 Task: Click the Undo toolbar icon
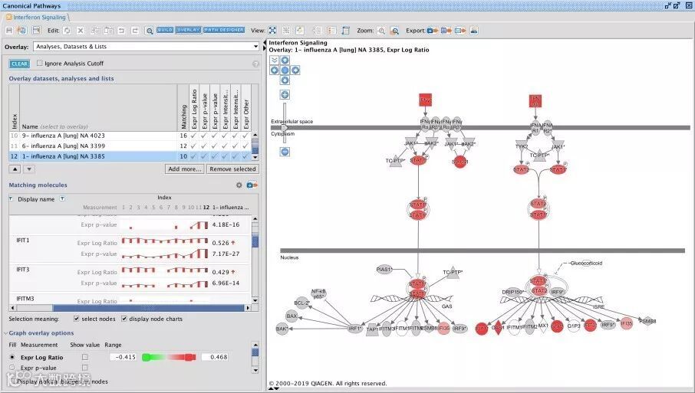pyautogui.click(x=121, y=31)
